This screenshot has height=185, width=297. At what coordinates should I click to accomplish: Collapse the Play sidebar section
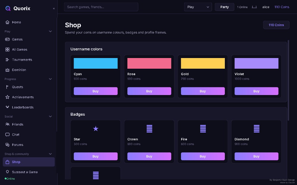50,31
